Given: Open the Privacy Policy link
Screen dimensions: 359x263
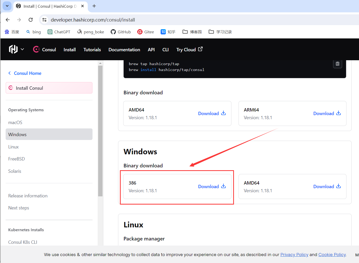Looking at the screenshot, I should (x=294, y=255).
